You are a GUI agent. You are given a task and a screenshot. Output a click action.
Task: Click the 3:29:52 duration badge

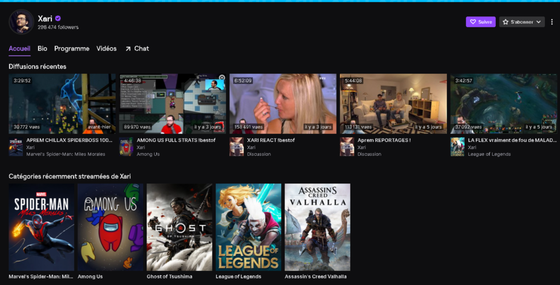(22, 81)
